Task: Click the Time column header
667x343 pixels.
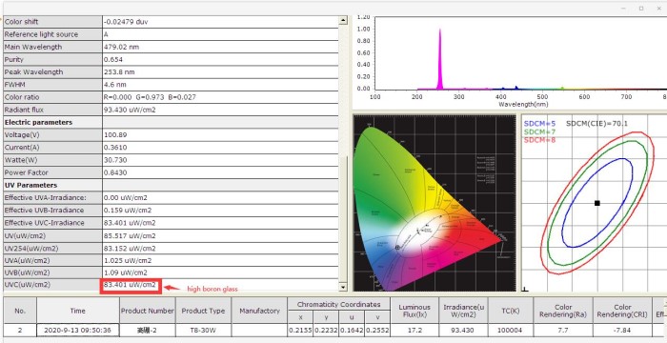Action: pyautogui.click(x=78, y=311)
